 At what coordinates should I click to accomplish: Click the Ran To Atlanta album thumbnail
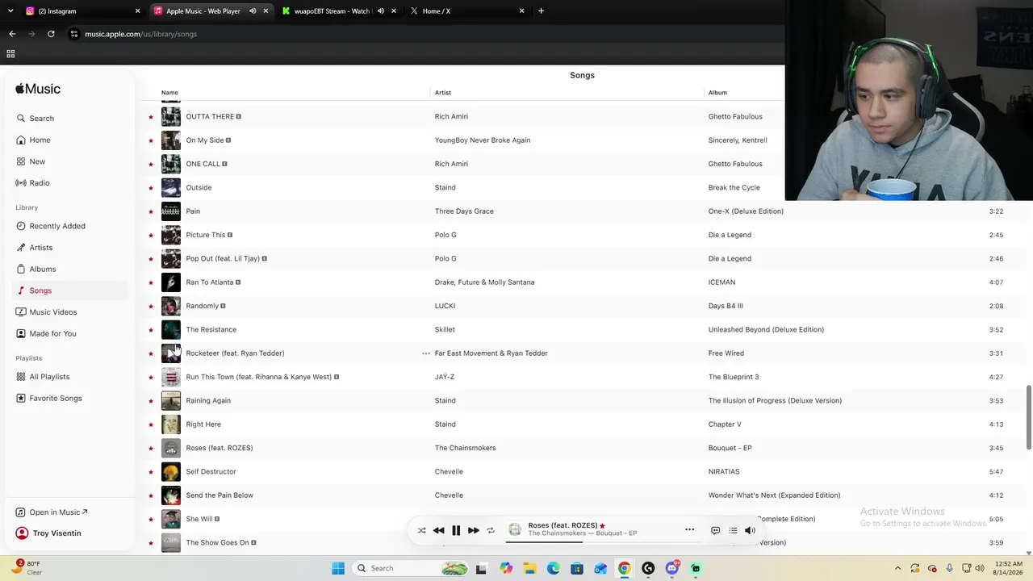click(171, 282)
